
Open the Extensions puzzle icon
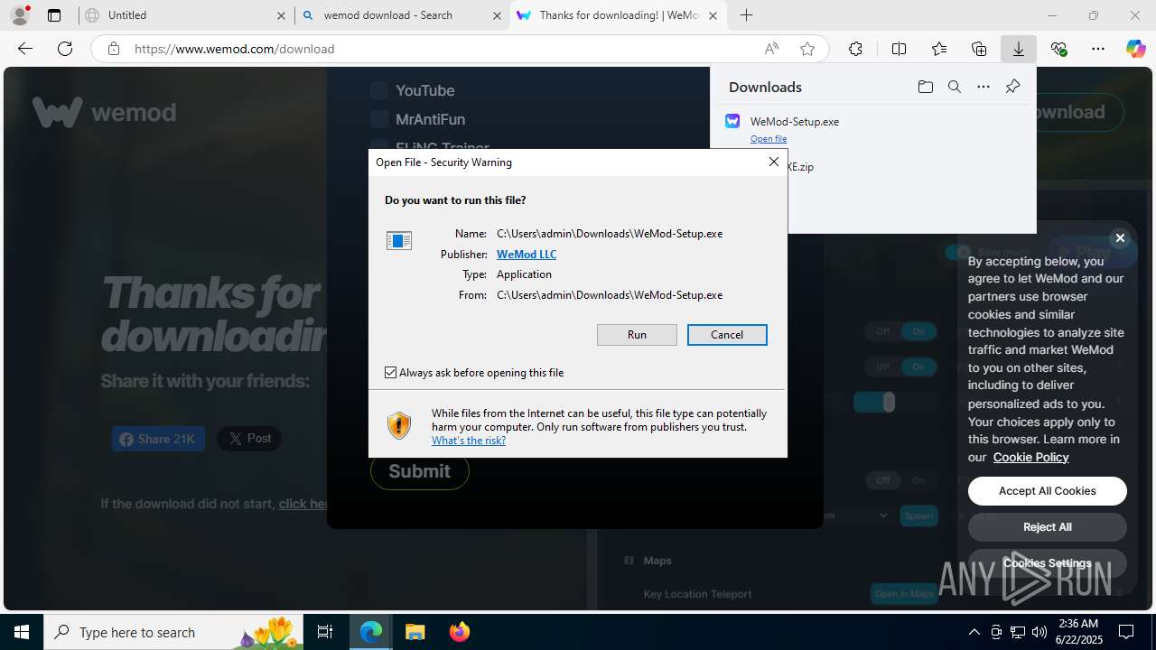(x=855, y=49)
